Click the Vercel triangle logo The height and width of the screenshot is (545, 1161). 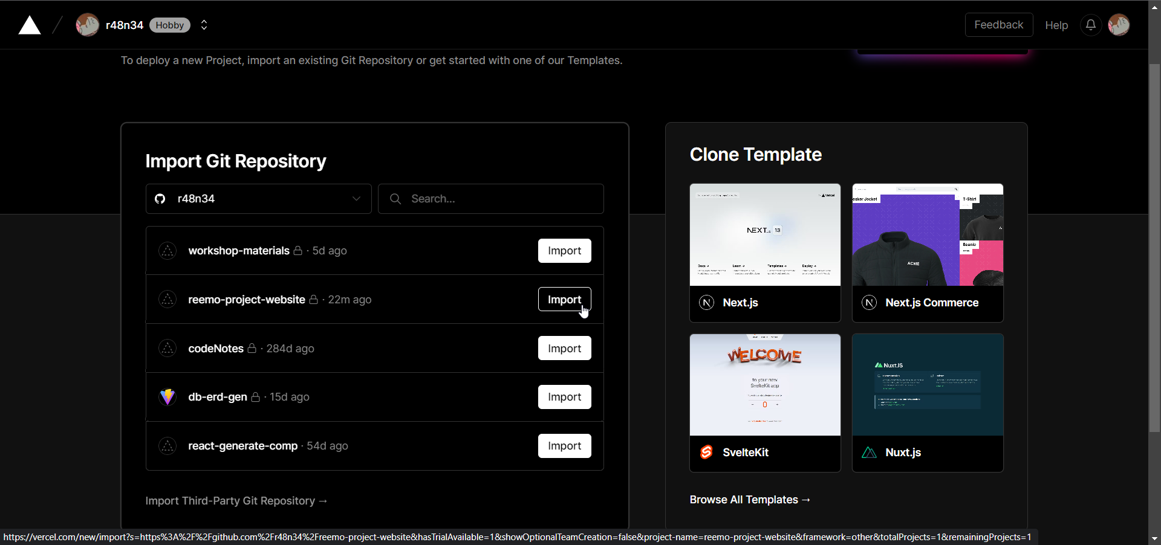tap(30, 25)
